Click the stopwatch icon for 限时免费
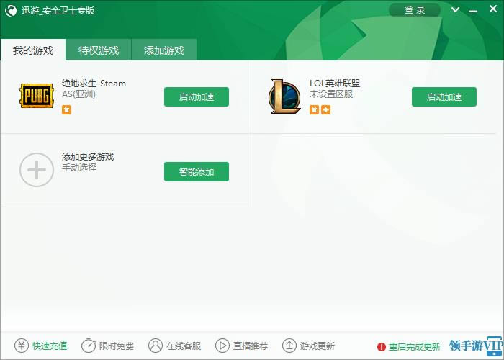Screen dimensions: 504x360 pos(89,346)
